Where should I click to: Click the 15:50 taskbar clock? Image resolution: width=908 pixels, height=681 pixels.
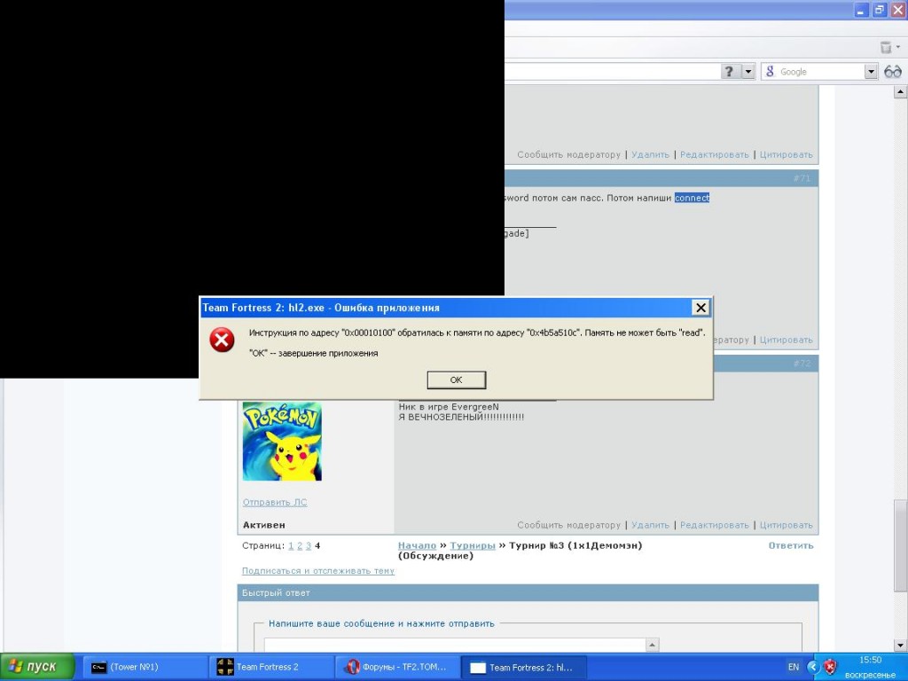(871, 660)
